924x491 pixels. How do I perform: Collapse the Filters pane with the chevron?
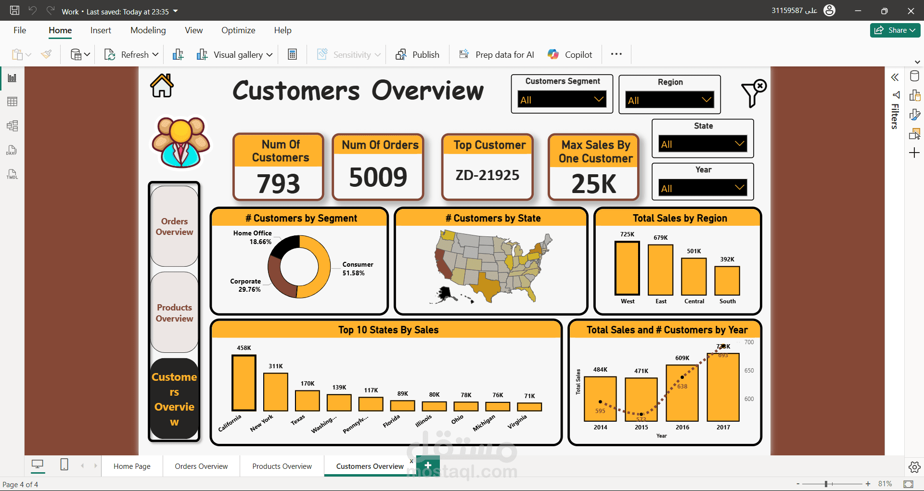coord(895,77)
